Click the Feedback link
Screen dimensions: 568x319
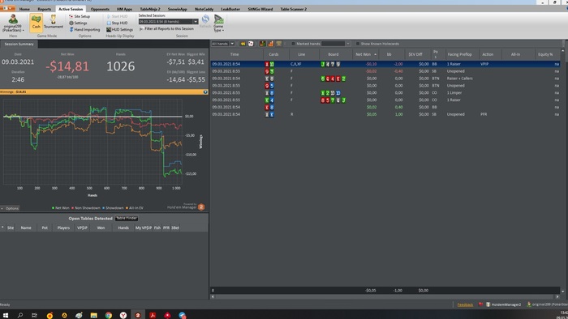coord(465,305)
